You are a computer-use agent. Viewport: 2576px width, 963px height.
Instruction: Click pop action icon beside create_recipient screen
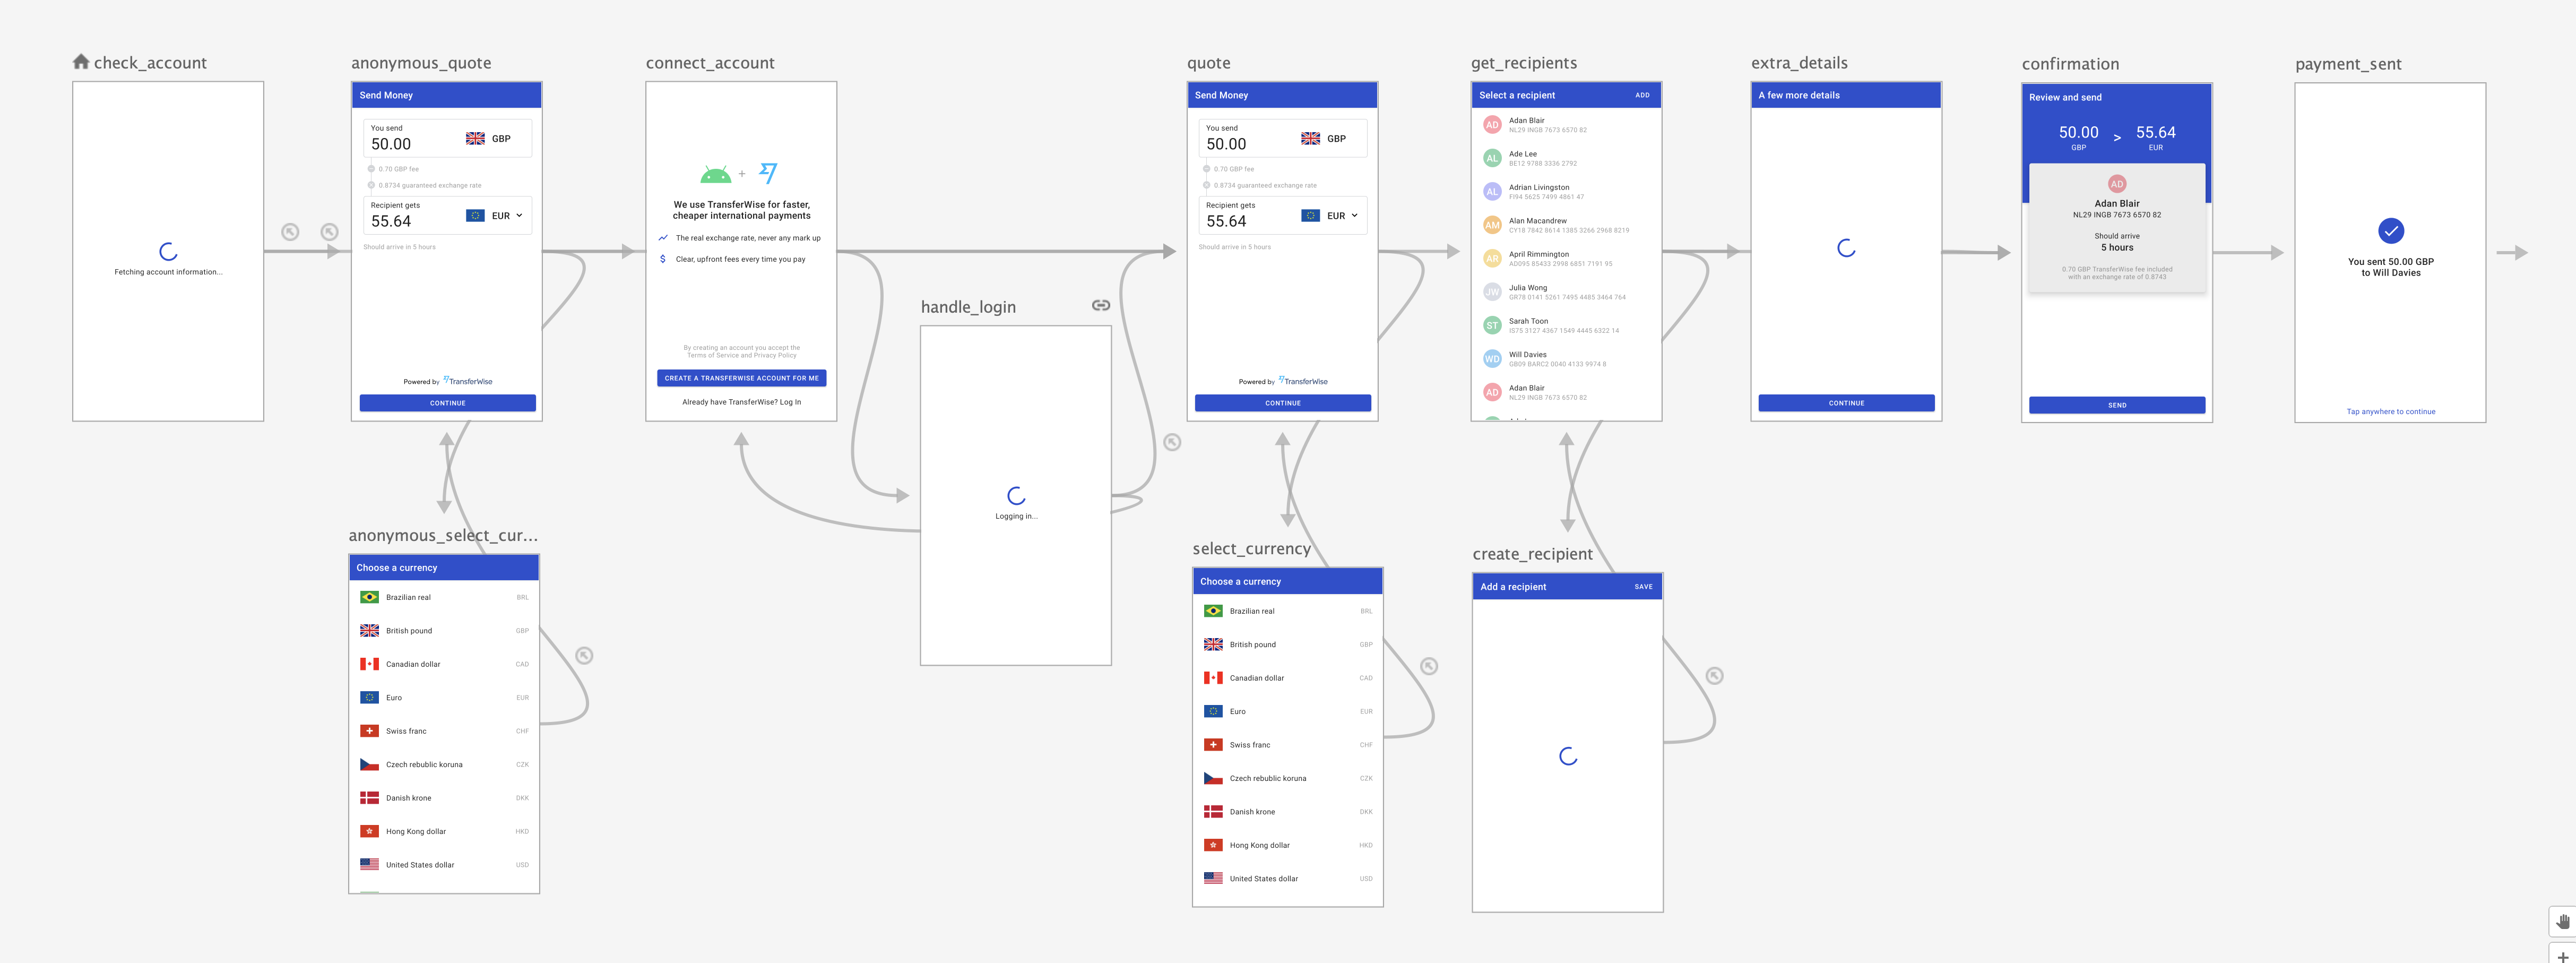pyautogui.click(x=1714, y=676)
